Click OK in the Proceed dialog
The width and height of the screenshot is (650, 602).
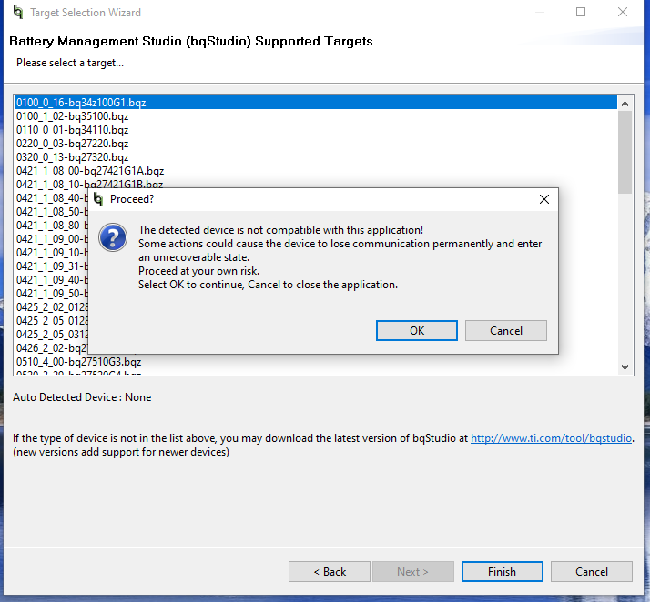417,330
